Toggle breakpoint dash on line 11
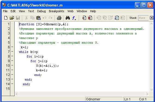The height and width of the screenshot is (102, 155). [x=12, y=70]
